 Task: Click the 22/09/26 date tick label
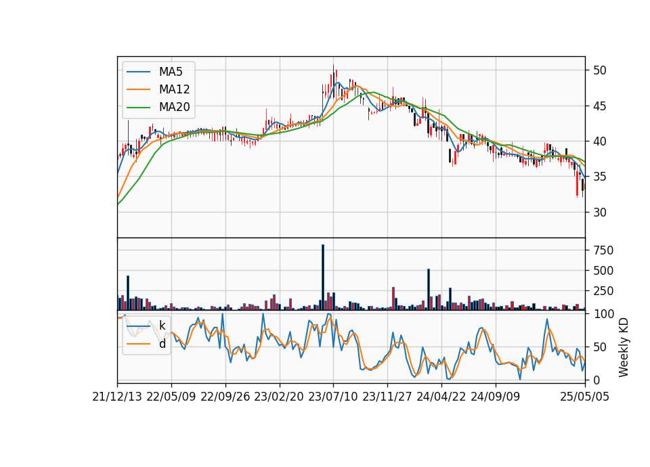[x=225, y=397]
